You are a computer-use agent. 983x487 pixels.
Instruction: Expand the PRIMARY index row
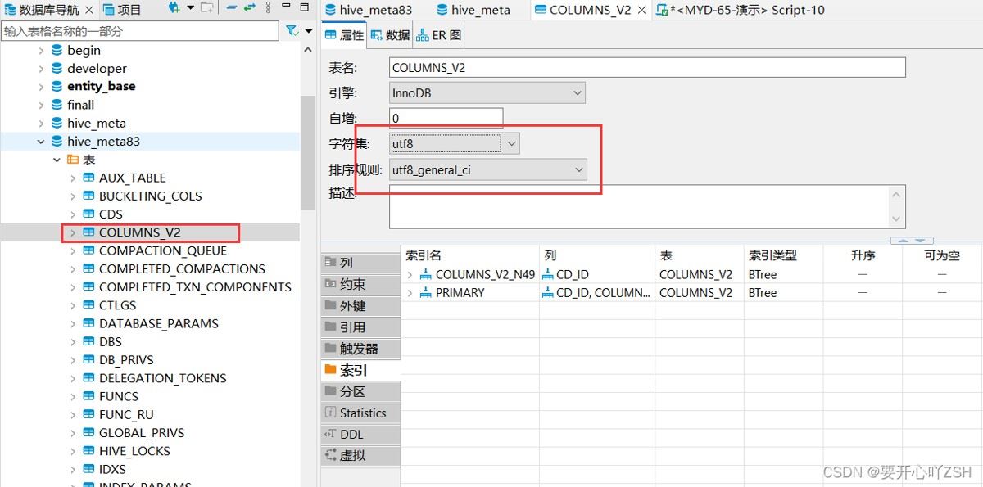[x=410, y=292]
